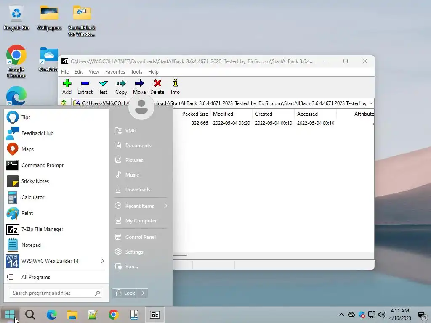Sort by Created column header
The image size is (431, 323).
[x=263, y=114]
